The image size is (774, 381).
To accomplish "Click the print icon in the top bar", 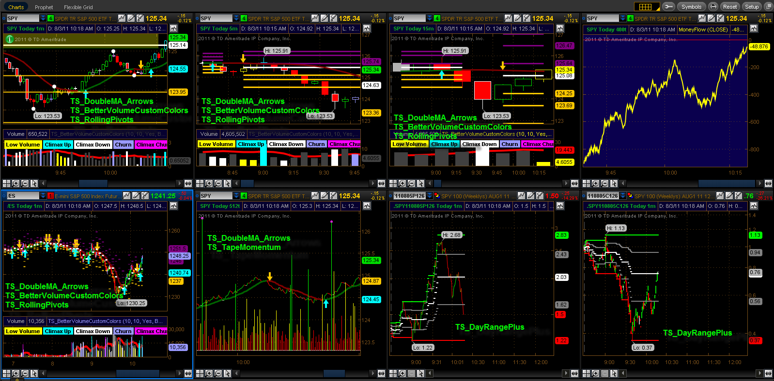I will [x=713, y=7].
